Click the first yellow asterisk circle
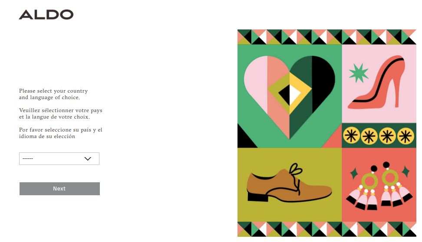422x242 pixels. [x=351, y=136]
